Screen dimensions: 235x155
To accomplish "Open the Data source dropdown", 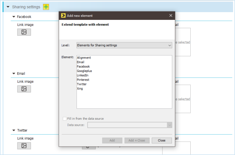I will pyautogui.click(x=130, y=125).
